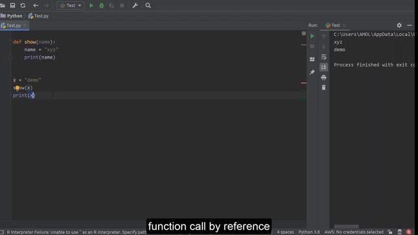Navigate back with the left arrow
This screenshot has height=235, width=418.
tap(36, 5)
